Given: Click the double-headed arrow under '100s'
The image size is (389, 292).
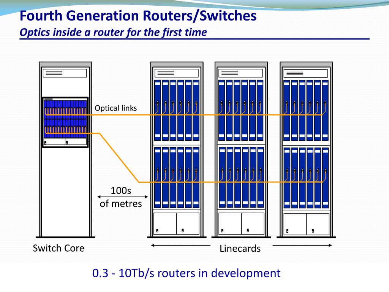Looking at the screenshot, I should click(x=123, y=197).
